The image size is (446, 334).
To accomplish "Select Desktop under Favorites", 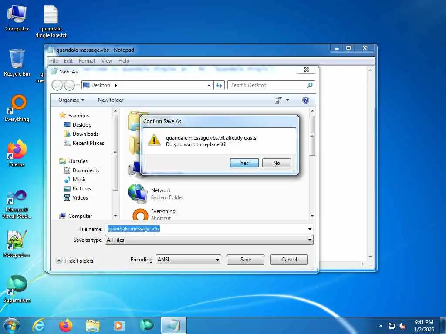I will [x=78, y=125].
